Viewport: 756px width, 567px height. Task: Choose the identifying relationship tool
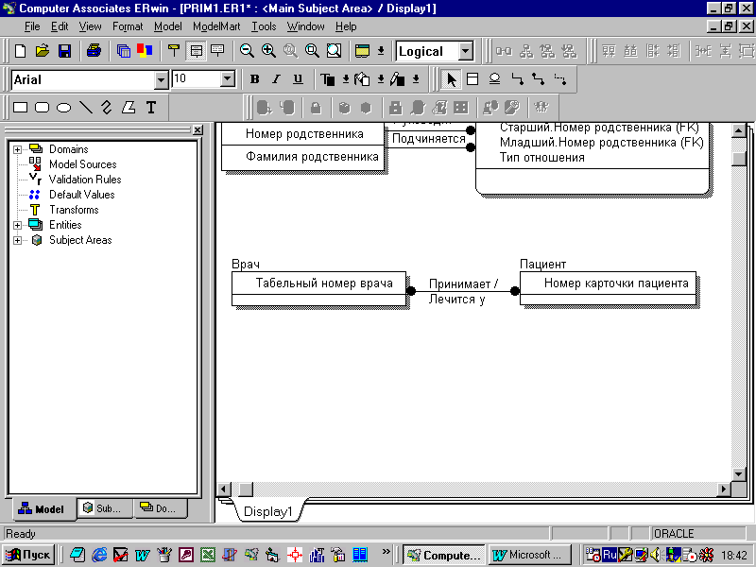click(517, 79)
